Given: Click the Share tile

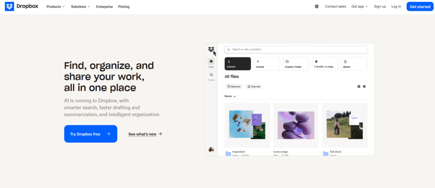Looking at the screenshot, I should pos(354,64).
